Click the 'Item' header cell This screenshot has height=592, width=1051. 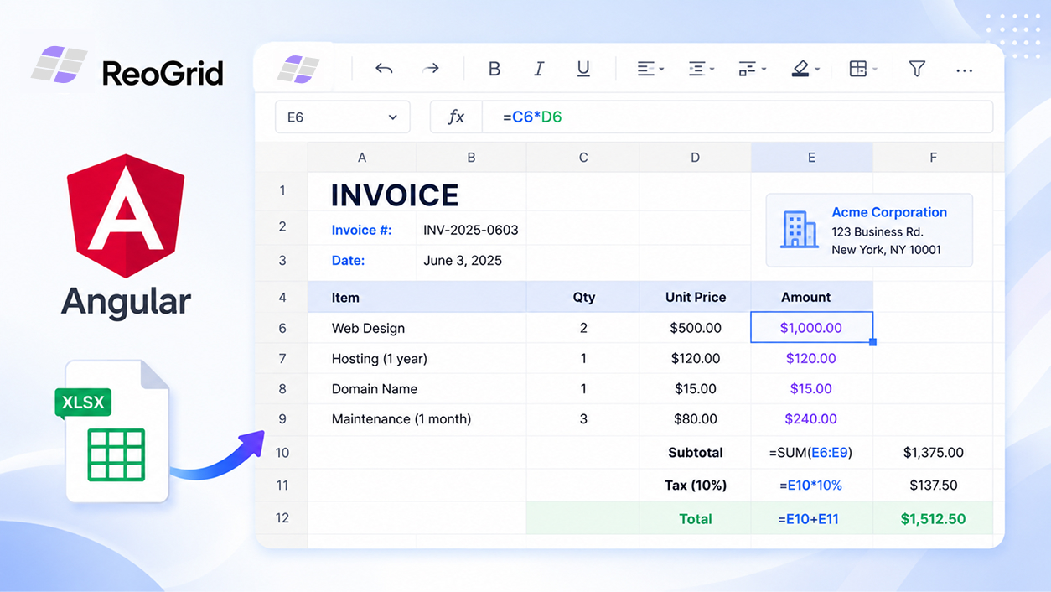pos(417,297)
